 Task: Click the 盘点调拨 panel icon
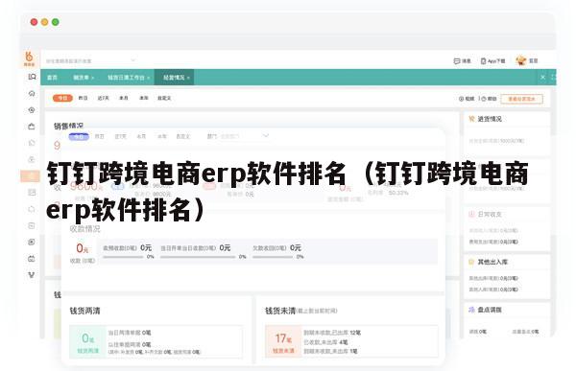click(x=471, y=310)
